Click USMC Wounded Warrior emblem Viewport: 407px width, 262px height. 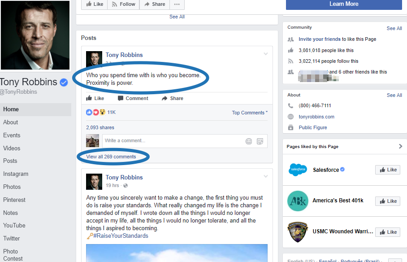click(x=298, y=232)
